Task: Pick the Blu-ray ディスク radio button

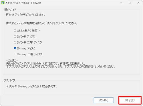Action: point(15,48)
